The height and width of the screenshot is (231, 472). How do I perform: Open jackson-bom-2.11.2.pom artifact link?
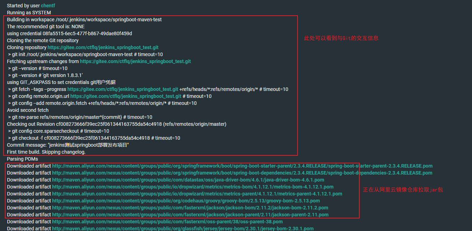[x=190, y=208]
